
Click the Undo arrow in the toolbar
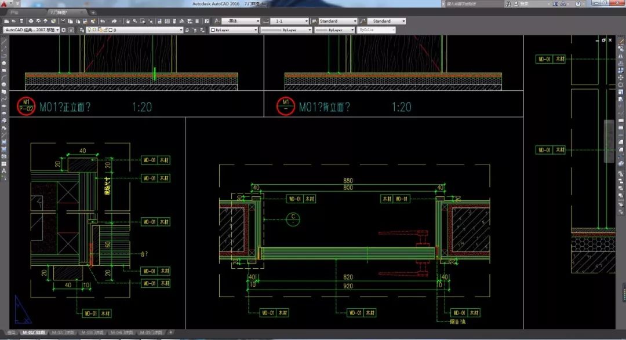click(x=103, y=21)
